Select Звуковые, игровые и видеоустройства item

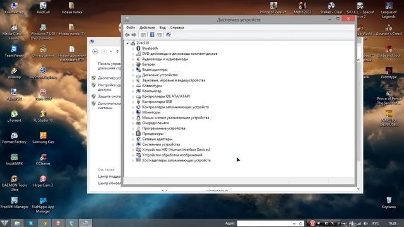pos(174,81)
